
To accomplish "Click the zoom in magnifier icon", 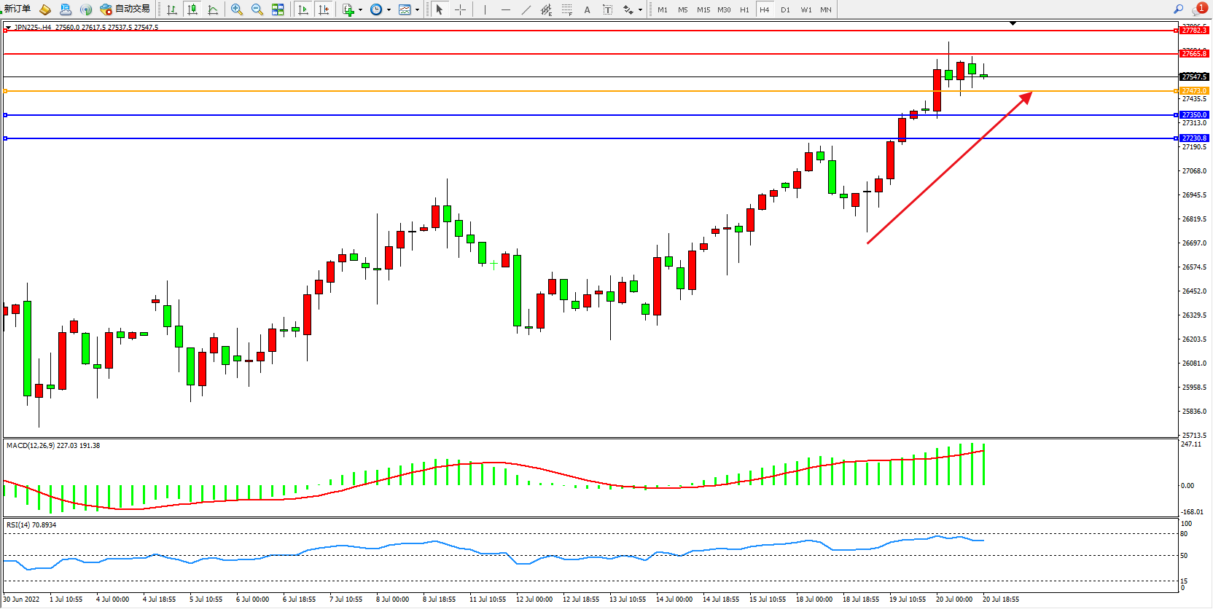I will click(x=237, y=9).
